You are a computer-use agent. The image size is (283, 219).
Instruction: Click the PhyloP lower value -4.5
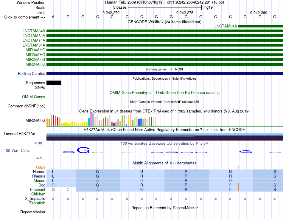coord(39,158)
